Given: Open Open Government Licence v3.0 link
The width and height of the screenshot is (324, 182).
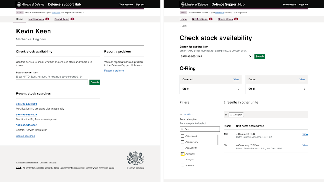Looking at the screenshot, I should (69, 168).
